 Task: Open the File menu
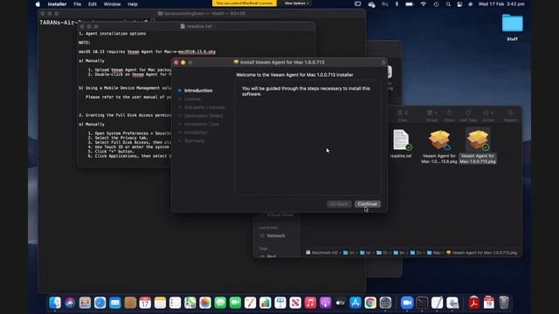(78, 4)
